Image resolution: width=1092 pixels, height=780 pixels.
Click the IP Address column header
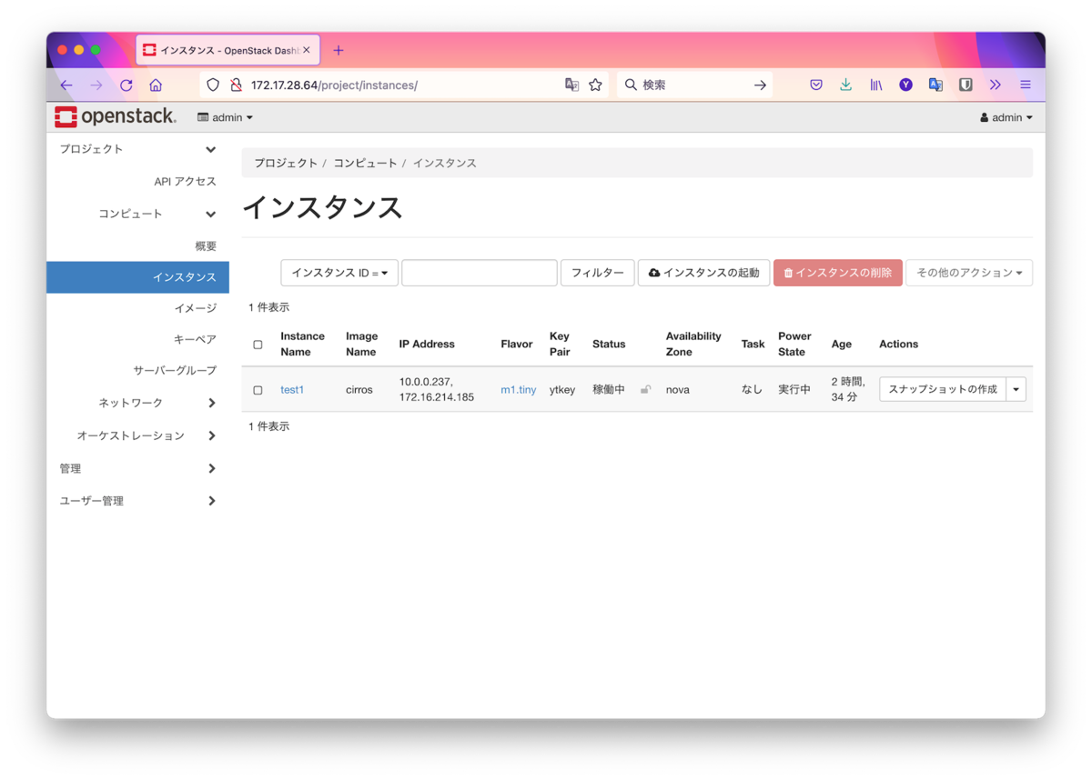[x=427, y=344]
